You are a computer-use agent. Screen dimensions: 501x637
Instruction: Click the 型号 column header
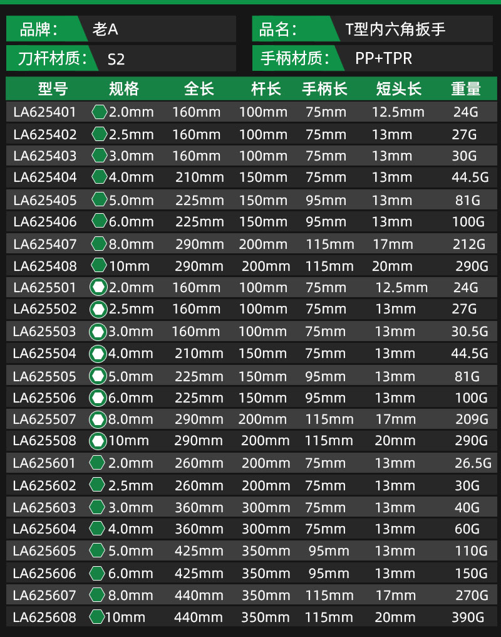point(53,89)
